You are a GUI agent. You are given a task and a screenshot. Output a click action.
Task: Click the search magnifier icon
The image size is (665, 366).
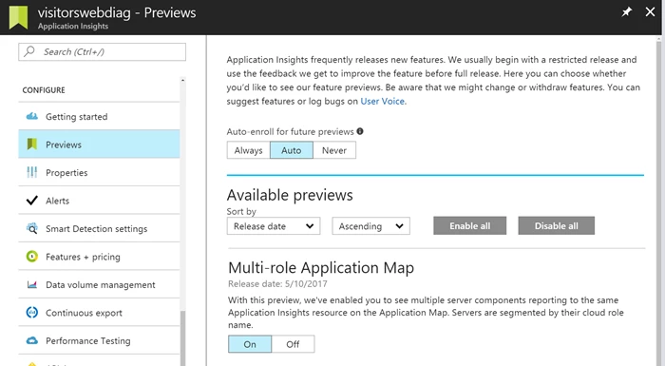pos(29,51)
